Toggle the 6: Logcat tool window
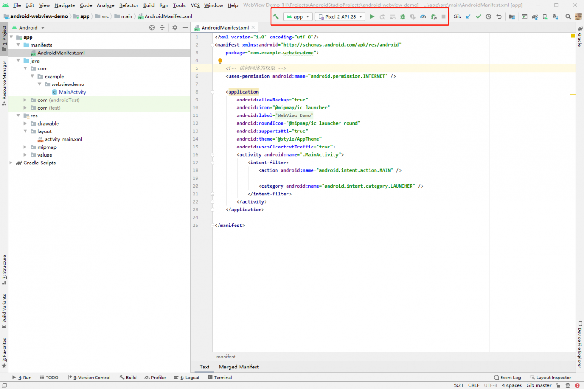The image size is (584, 389). (x=187, y=378)
